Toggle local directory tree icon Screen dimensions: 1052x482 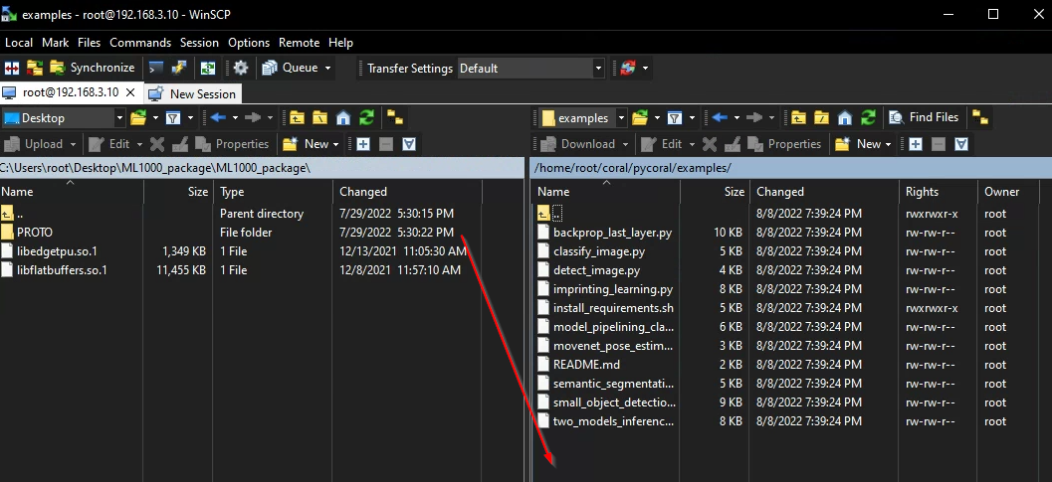395,118
